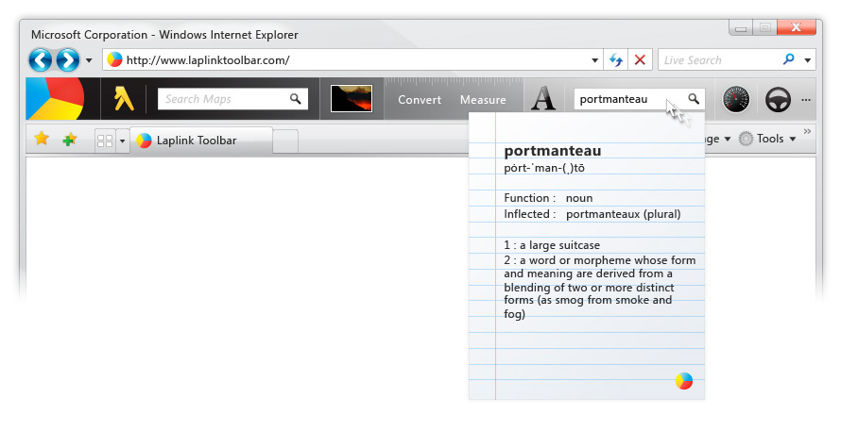Open the speedometer gauge tool
841x431 pixels.
pyautogui.click(x=735, y=99)
